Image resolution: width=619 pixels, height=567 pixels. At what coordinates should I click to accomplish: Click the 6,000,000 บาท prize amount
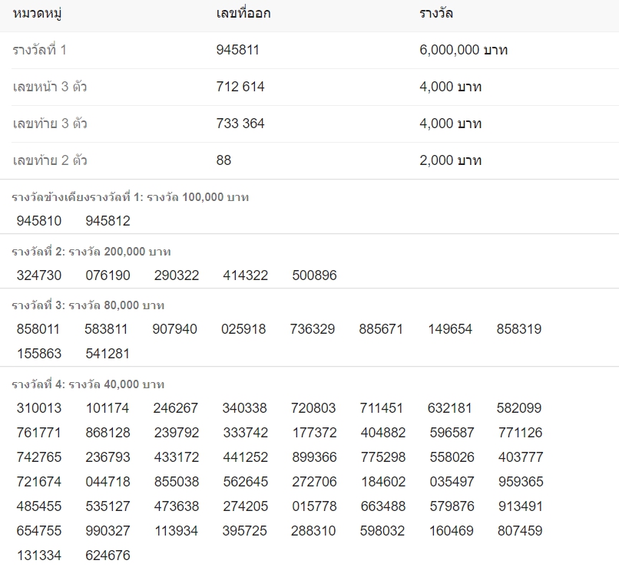[463, 50]
